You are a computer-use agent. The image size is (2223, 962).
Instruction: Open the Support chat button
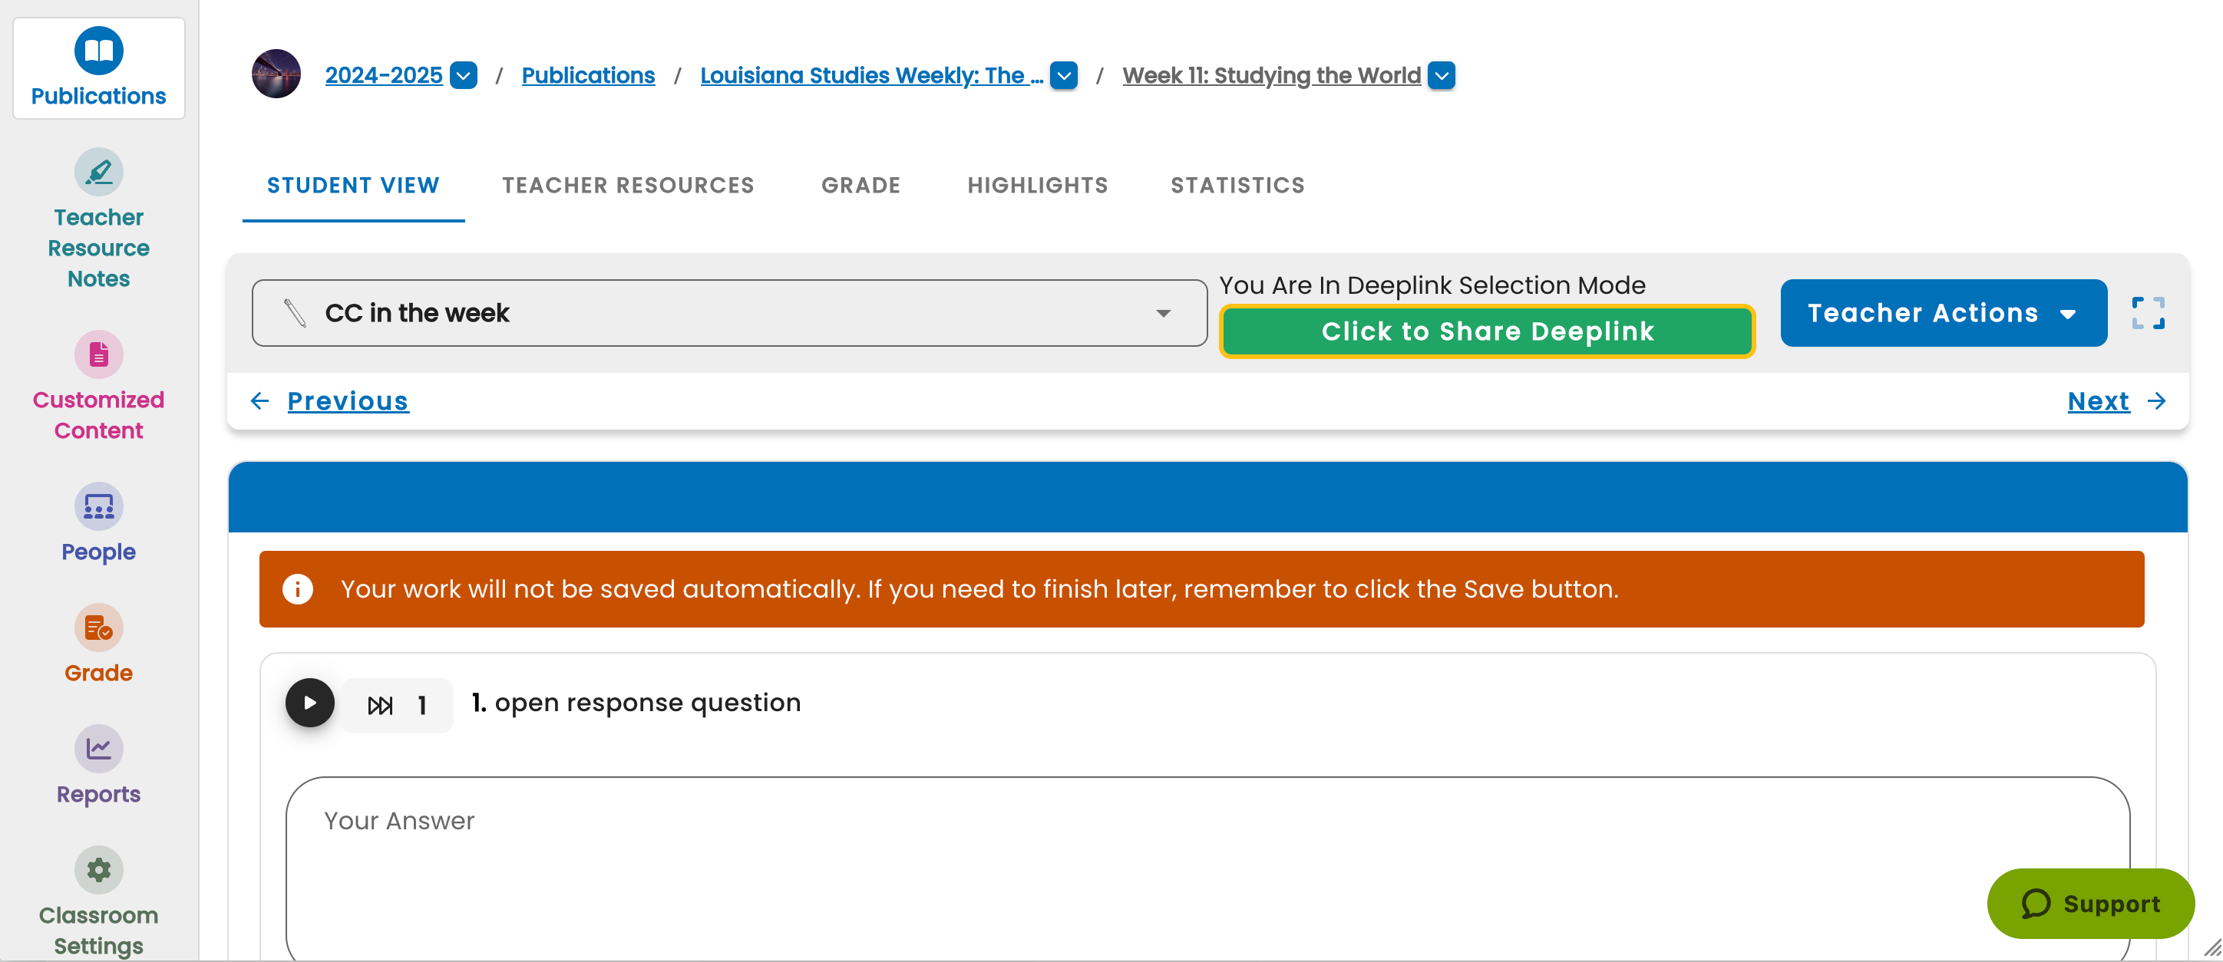[x=2090, y=902]
